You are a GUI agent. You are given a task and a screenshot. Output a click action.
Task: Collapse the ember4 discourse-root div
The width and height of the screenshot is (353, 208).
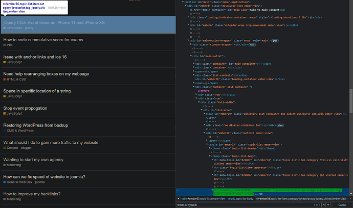pyautogui.click(x=186, y=6)
